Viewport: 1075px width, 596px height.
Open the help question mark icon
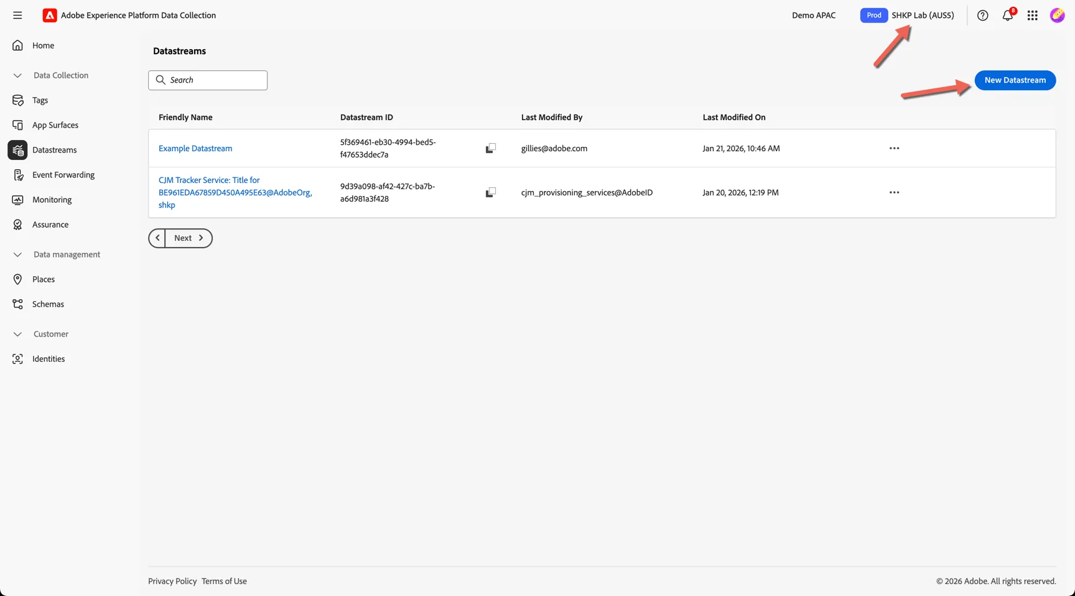pyautogui.click(x=982, y=16)
